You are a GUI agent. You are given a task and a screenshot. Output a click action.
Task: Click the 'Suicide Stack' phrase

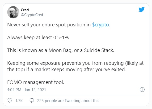(x=99, y=50)
